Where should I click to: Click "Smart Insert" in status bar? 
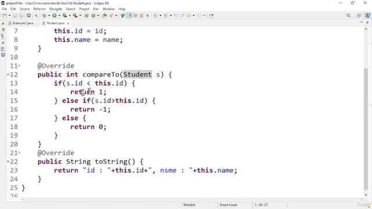coord(228,205)
